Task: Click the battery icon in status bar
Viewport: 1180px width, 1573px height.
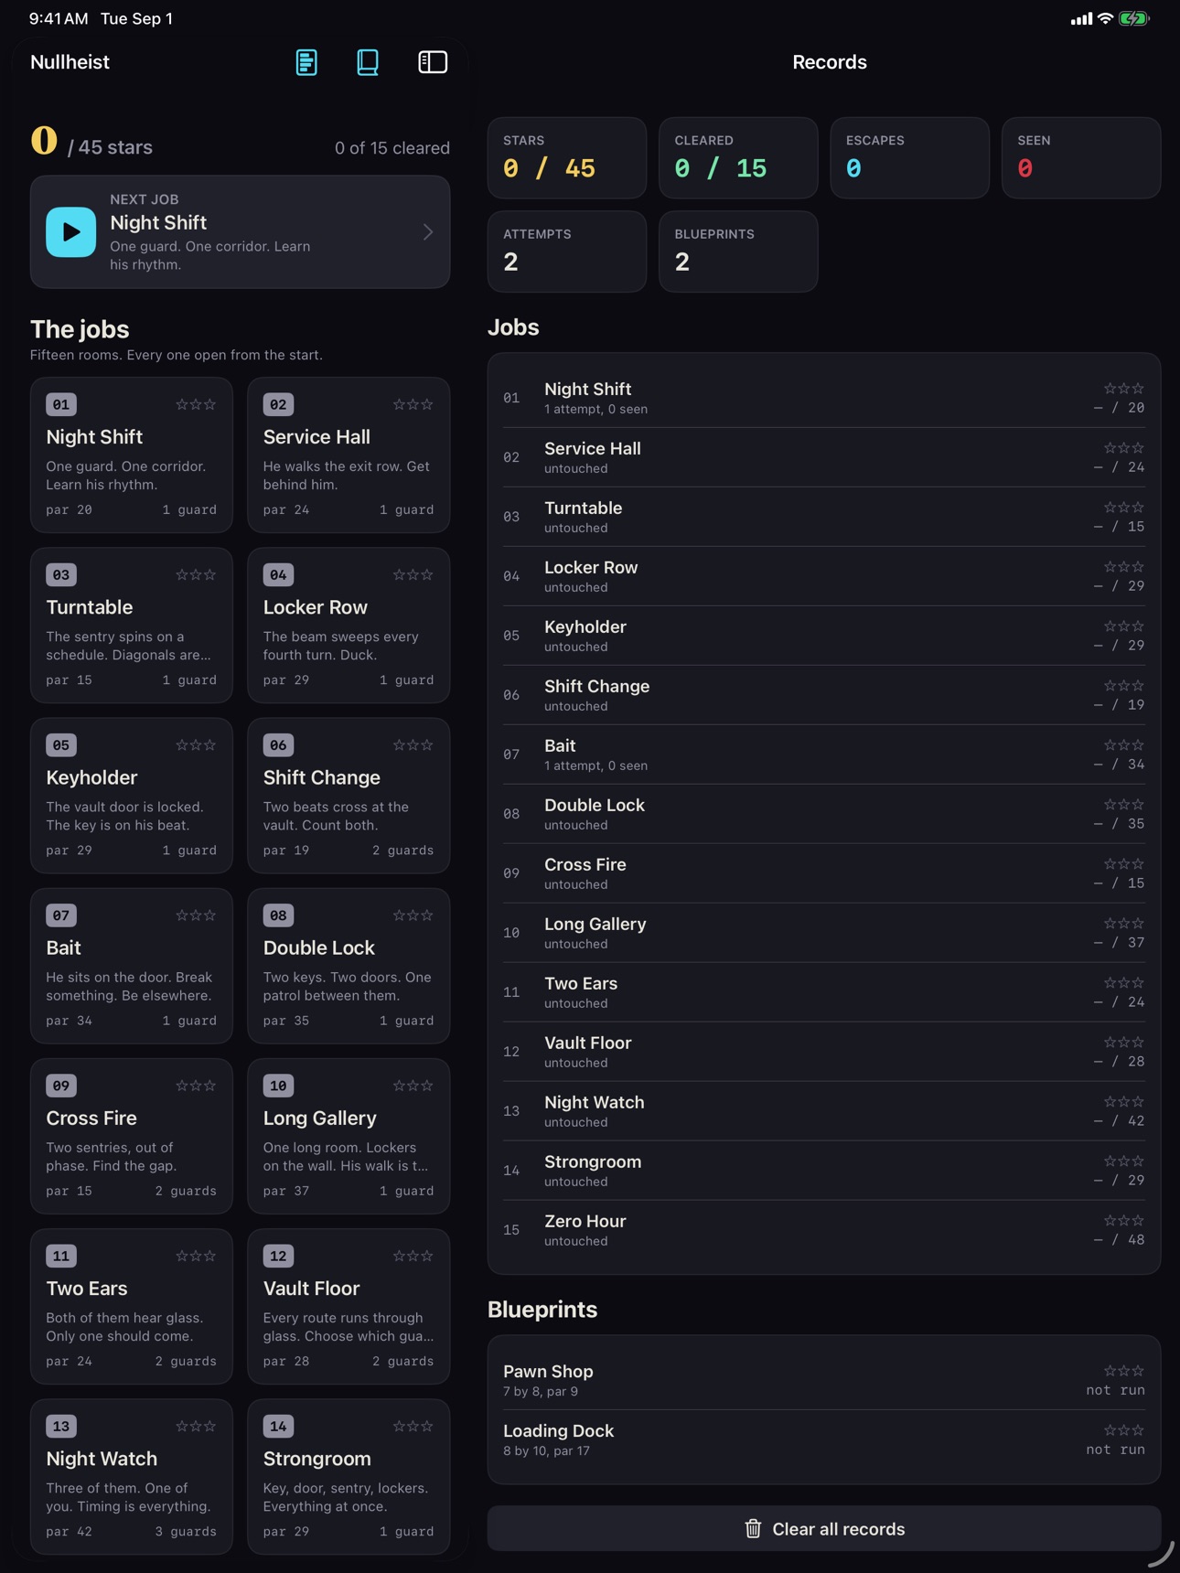Action: (x=1134, y=18)
